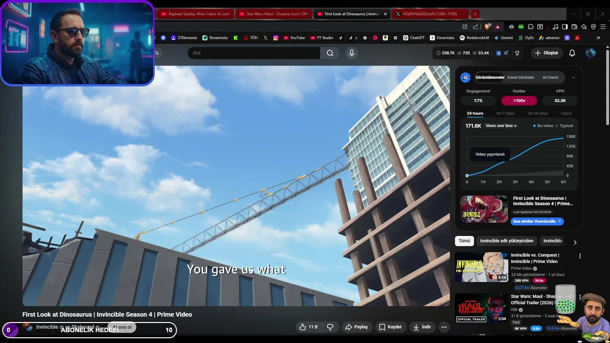Viewport: 610px width, 343px height.
Task: Open the Gemini bookmark
Action: point(503,38)
